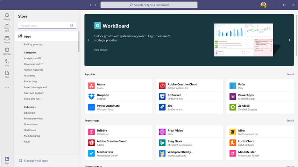Viewport: 298px width, 167px height.
Task: Select Financial services industry
Action: [33, 119]
